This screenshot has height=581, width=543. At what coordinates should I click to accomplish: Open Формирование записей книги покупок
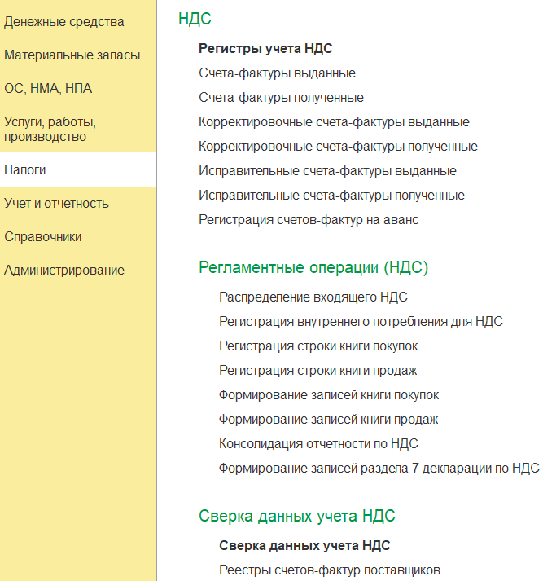[329, 395]
